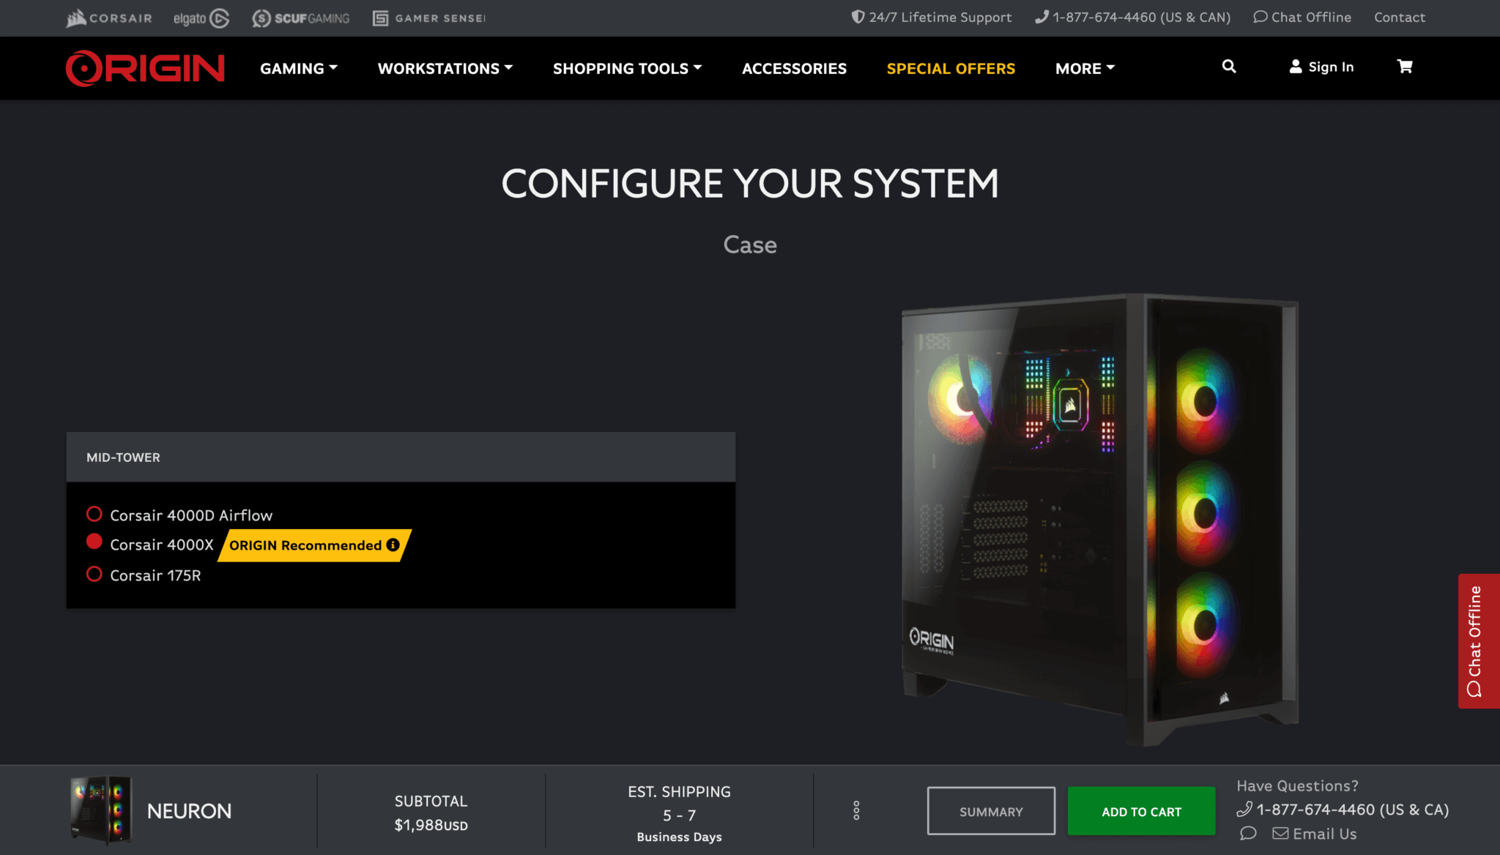Click the chat bubble icon near Email Us
Image resolution: width=1500 pixels, height=855 pixels.
[x=1248, y=834]
